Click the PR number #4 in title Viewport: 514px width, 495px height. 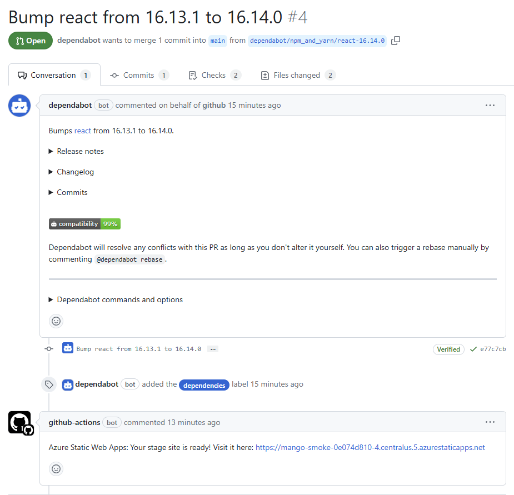[298, 17]
